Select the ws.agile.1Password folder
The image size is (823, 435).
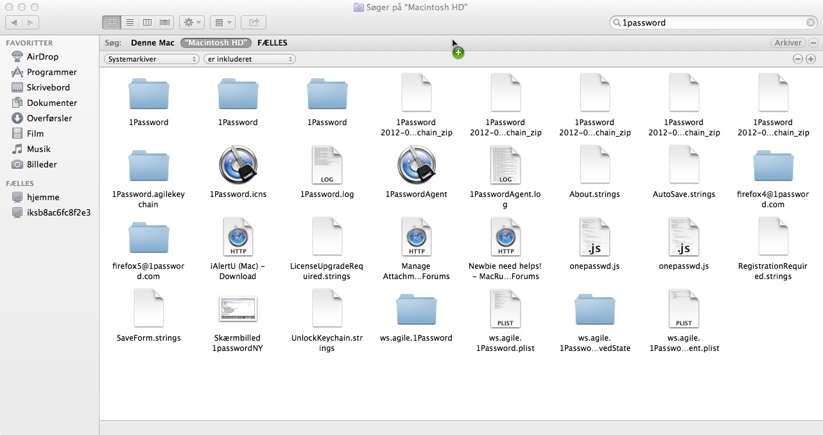[417, 310]
